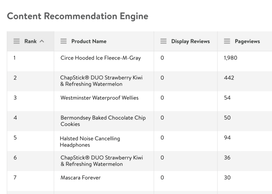Click Westminster Waterproof Wellies product name

pos(100,98)
